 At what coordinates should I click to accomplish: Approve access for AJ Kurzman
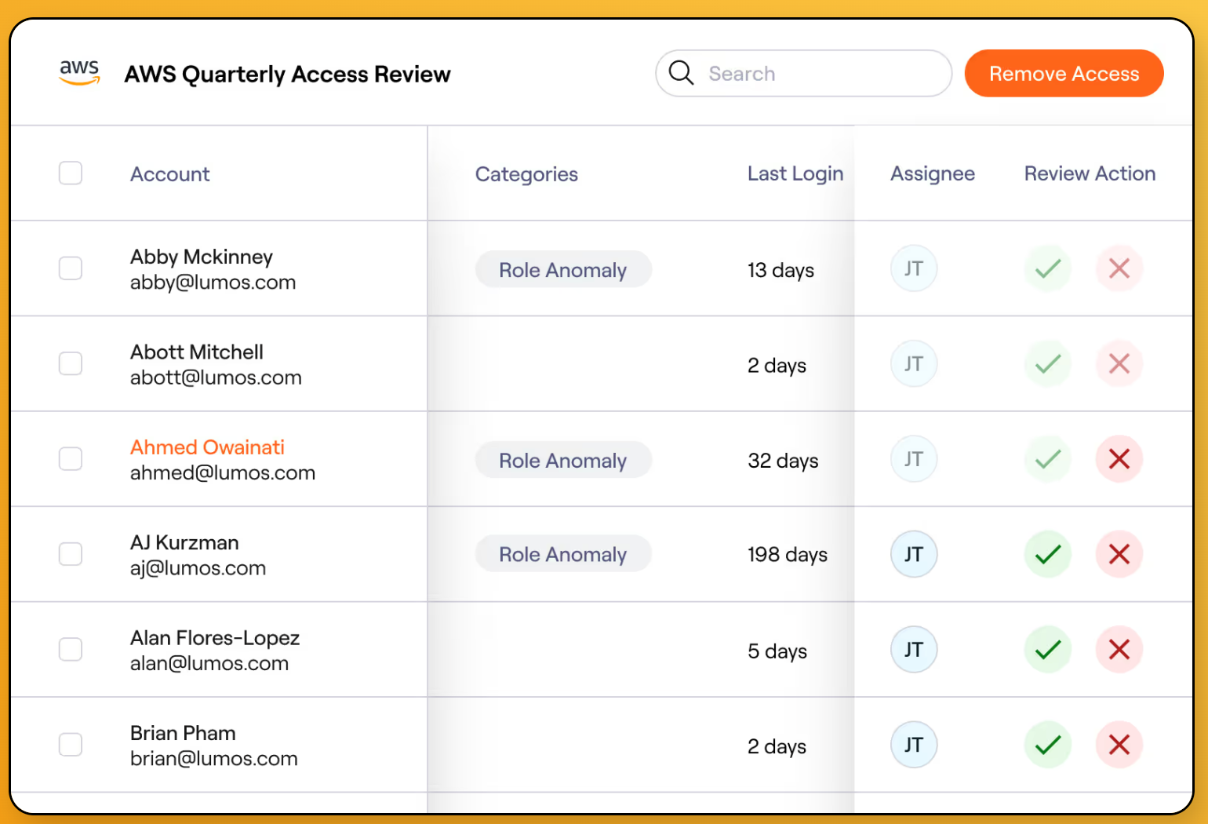pyautogui.click(x=1047, y=554)
